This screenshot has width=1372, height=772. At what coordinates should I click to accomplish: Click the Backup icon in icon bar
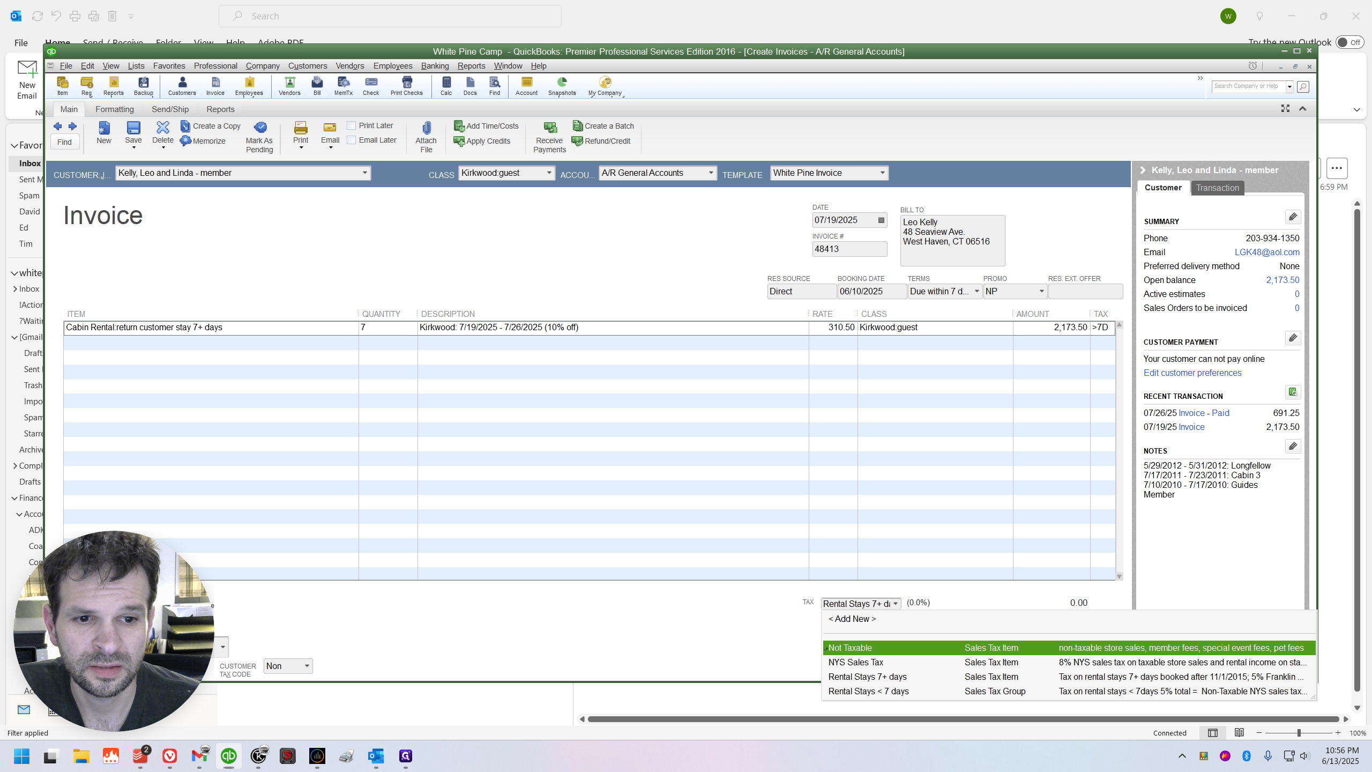[143, 86]
